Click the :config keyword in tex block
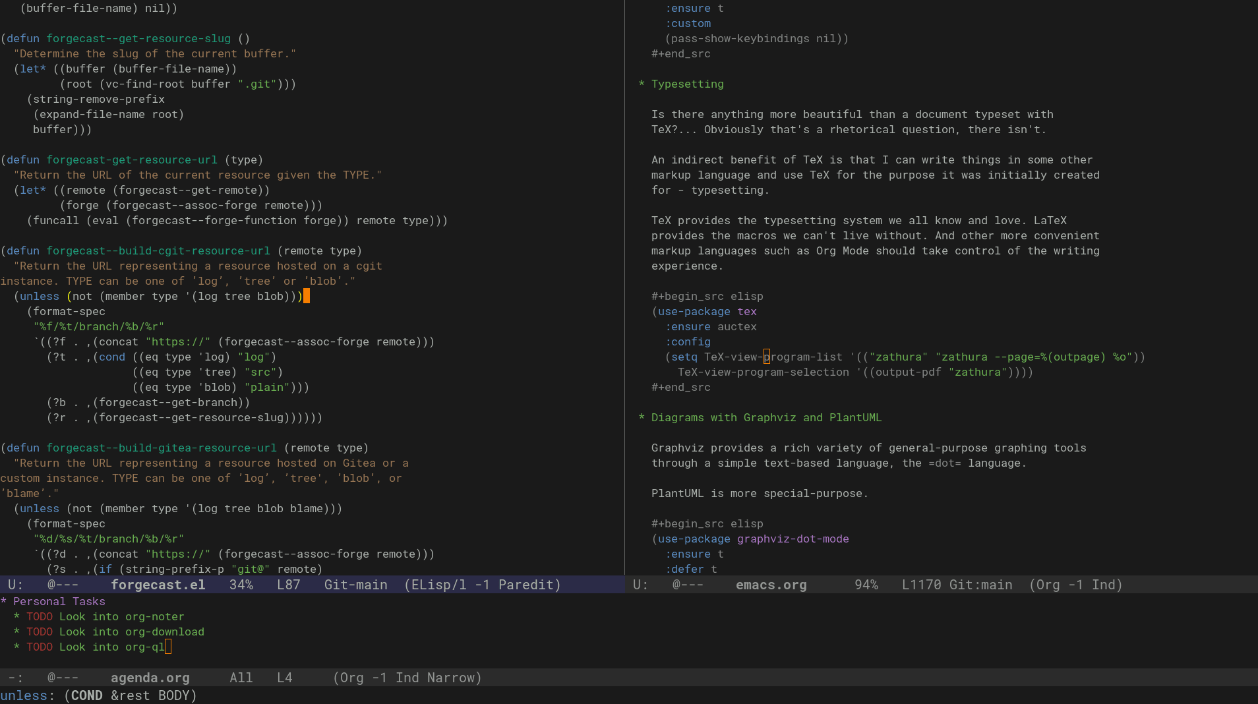 coord(688,341)
